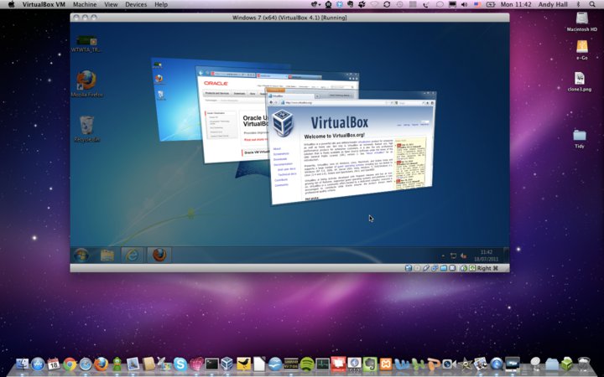Open Firefox from the Windows taskbar
The width and height of the screenshot is (604, 377).
click(159, 255)
